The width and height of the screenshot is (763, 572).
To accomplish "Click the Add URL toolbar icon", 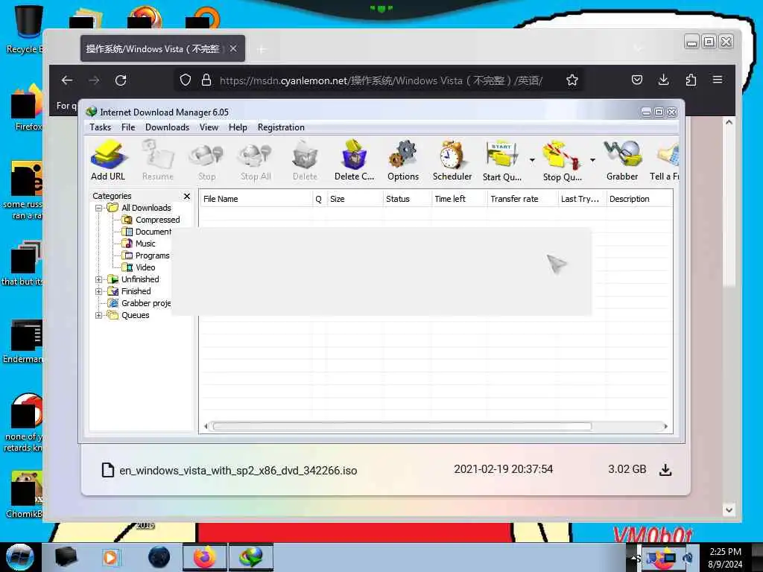I will [108, 161].
